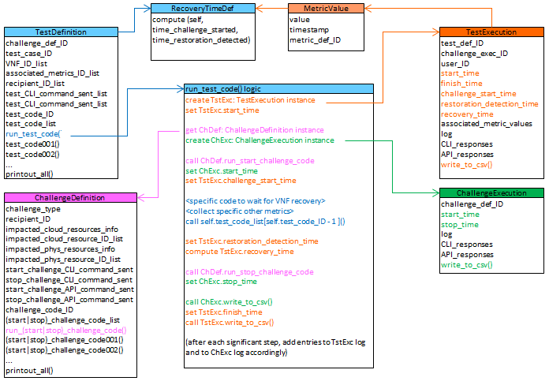Select '(start|stop)_challenge_code001()' method

point(65,340)
